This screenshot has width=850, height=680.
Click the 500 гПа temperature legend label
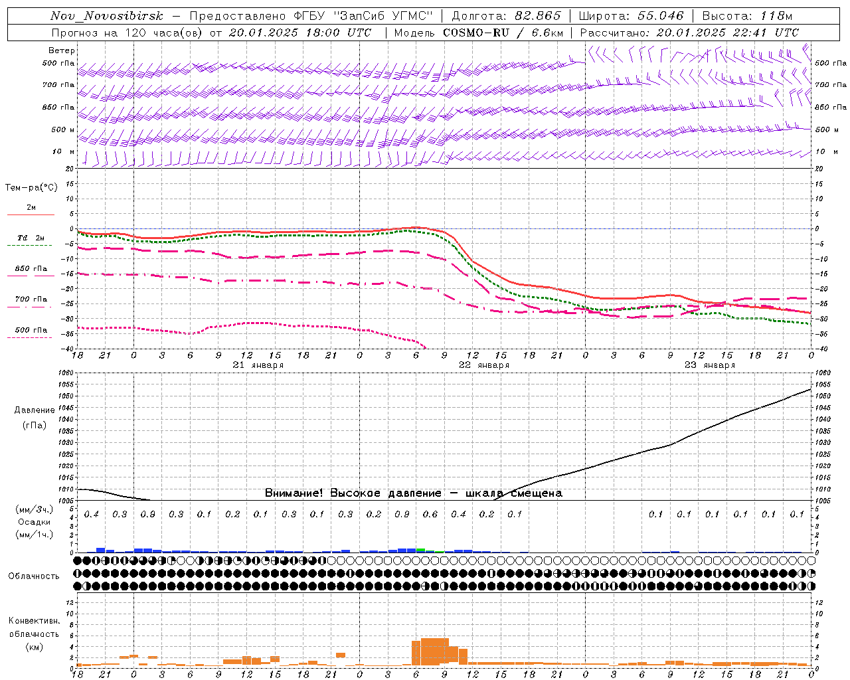click(31, 330)
